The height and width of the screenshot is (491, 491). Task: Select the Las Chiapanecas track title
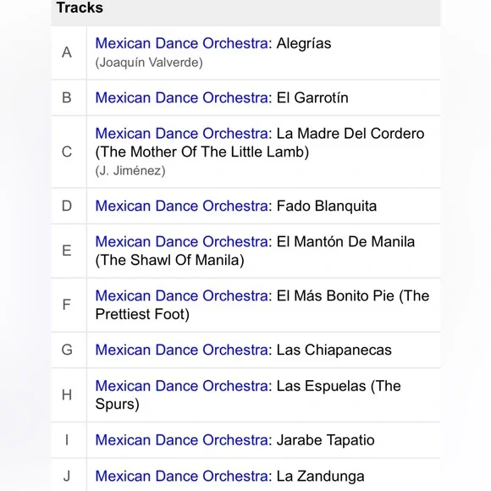coord(334,350)
